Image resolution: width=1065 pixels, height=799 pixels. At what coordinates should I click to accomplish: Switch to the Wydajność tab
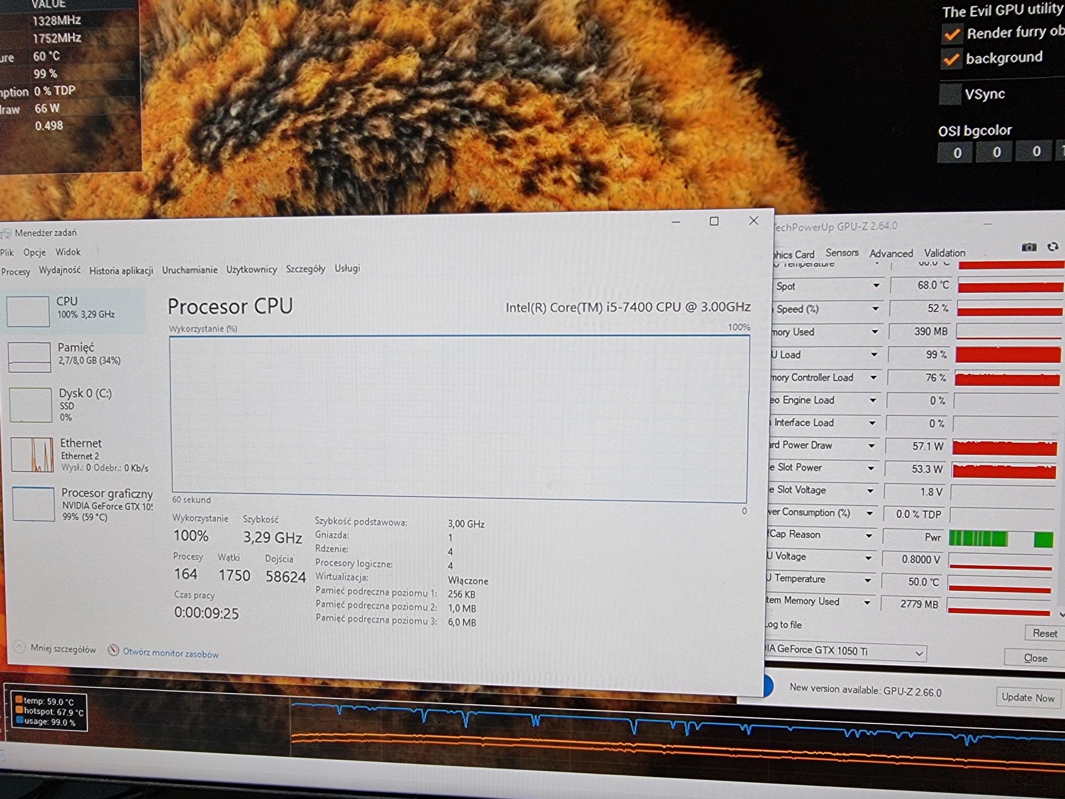[60, 270]
